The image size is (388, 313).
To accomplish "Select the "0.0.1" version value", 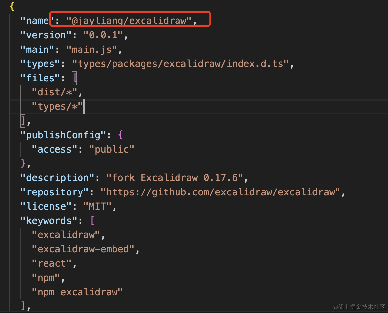I will pos(103,35).
